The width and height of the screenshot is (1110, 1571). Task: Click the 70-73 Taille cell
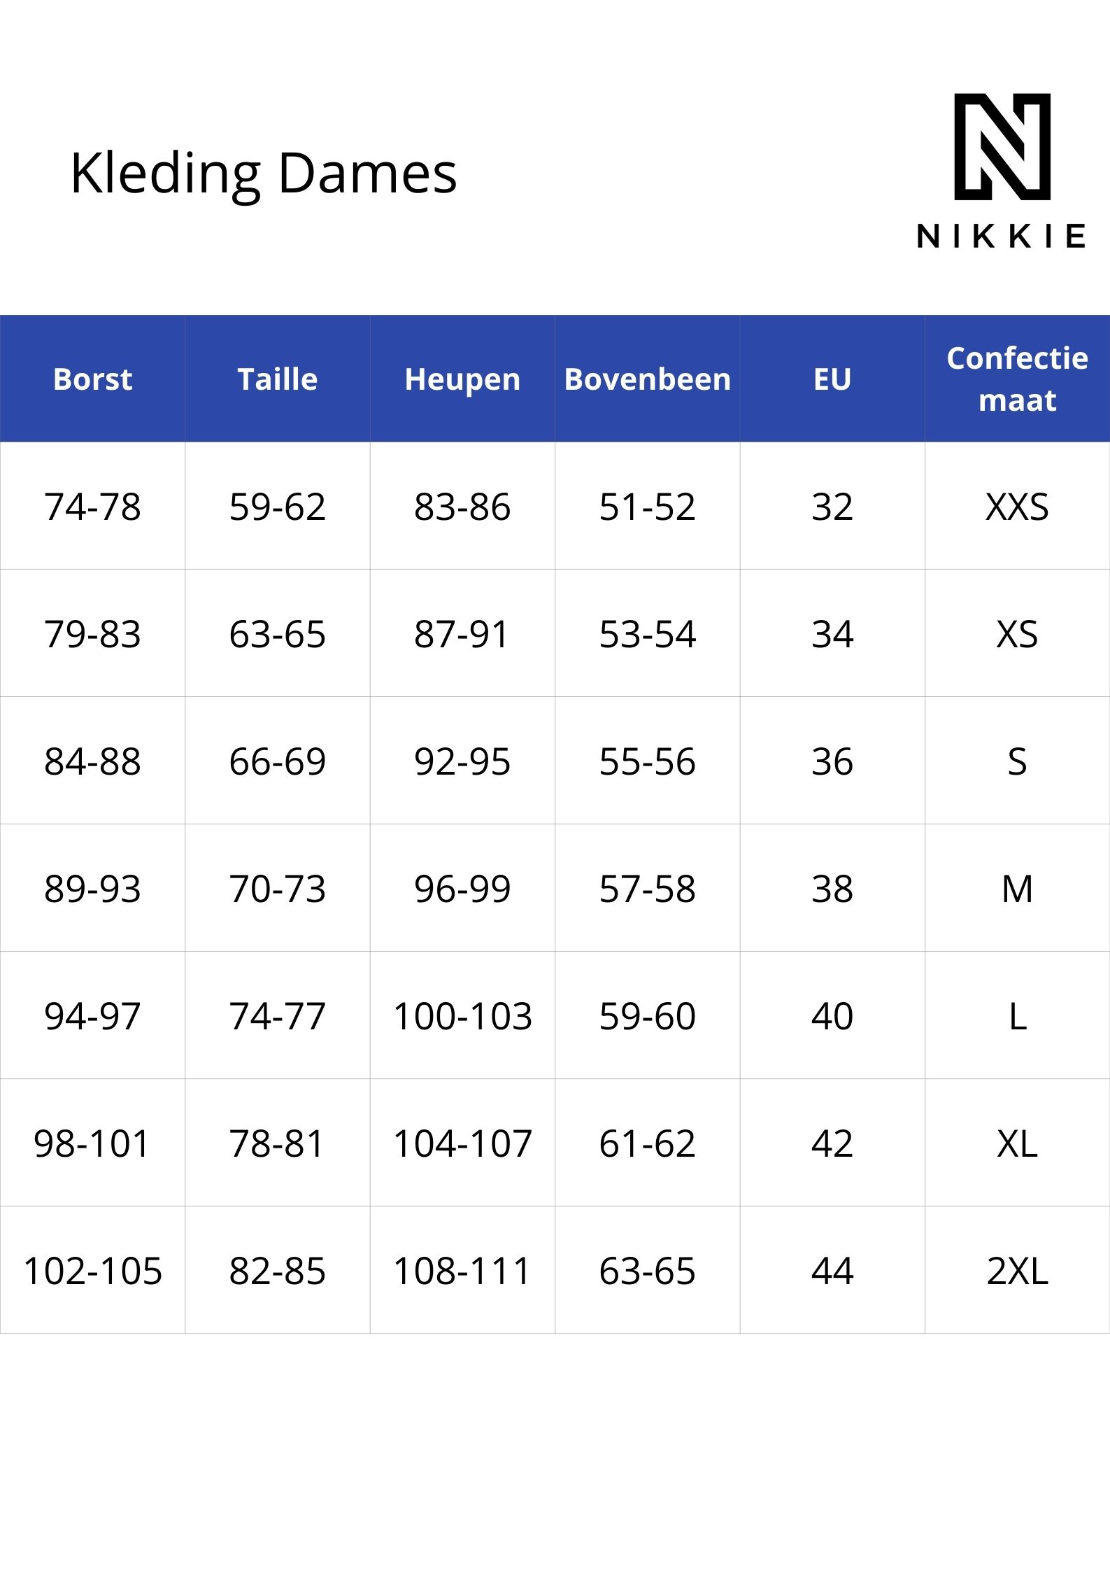click(x=278, y=888)
